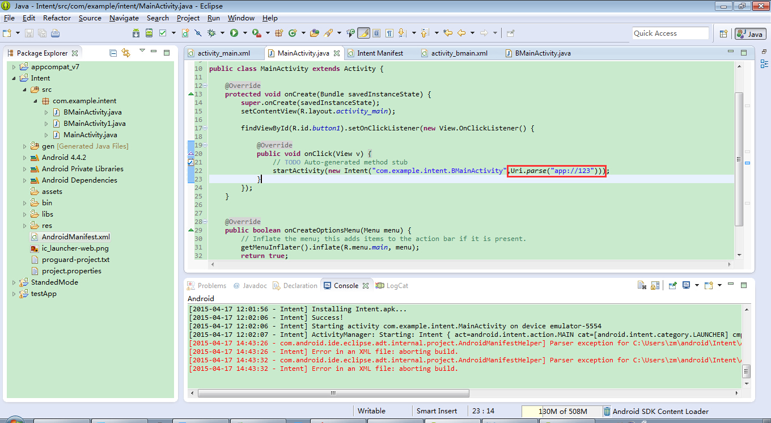Collapse All in Package Explorer
Image resolution: width=771 pixels, height=423 pixels.
[x=113, y=53]
